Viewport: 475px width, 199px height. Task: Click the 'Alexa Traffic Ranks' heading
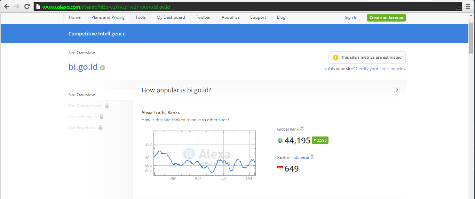pyautogui.click(x=160, y=113)
